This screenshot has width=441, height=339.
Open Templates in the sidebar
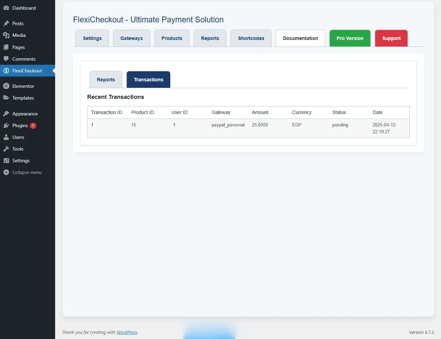(28, 98)
